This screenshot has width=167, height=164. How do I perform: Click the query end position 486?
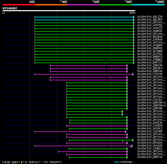click(x=132, y=13)
